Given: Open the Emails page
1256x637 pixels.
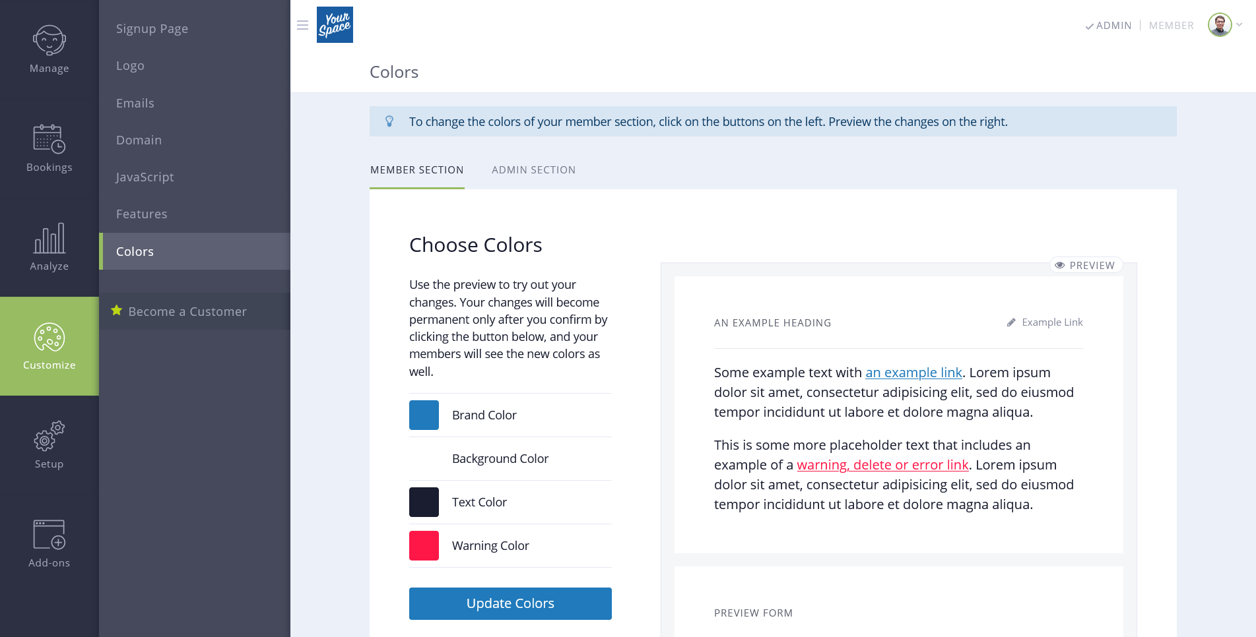Looking at the screenshot, I should (135, 103).
